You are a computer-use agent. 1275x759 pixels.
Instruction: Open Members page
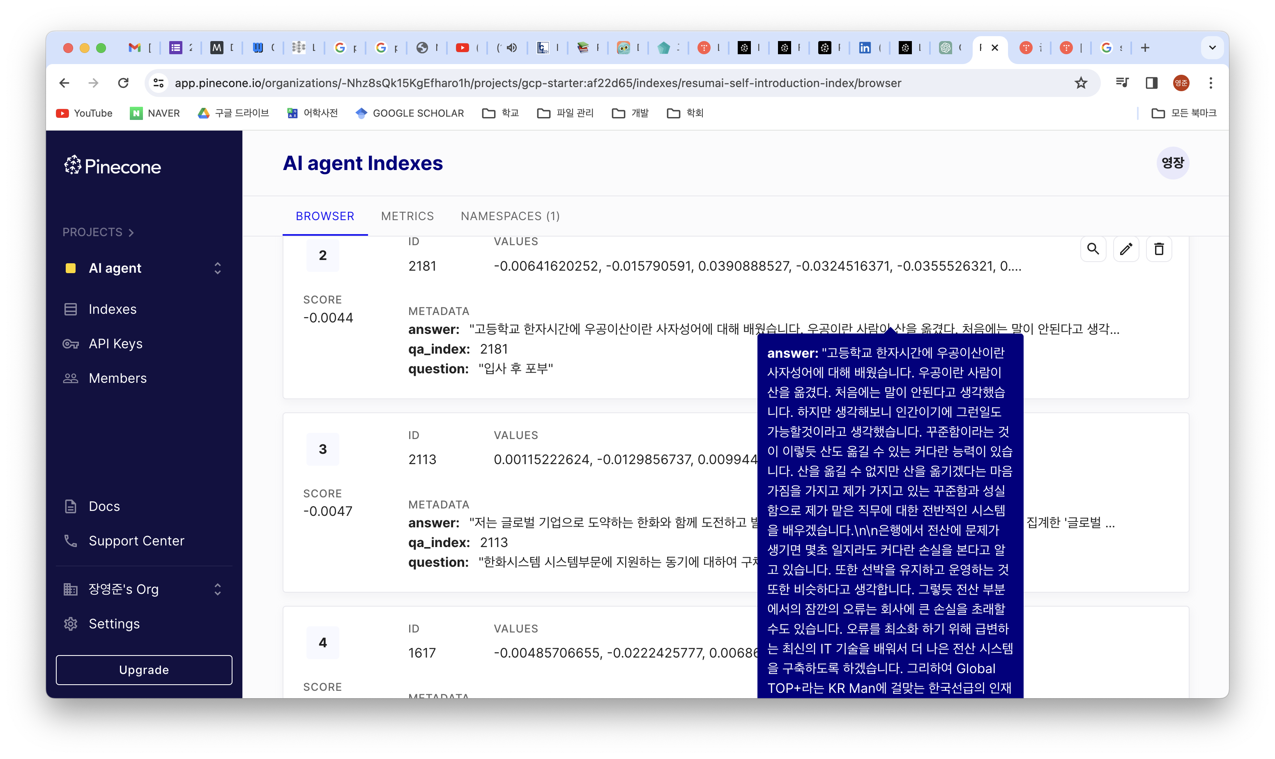pos(117,378)
